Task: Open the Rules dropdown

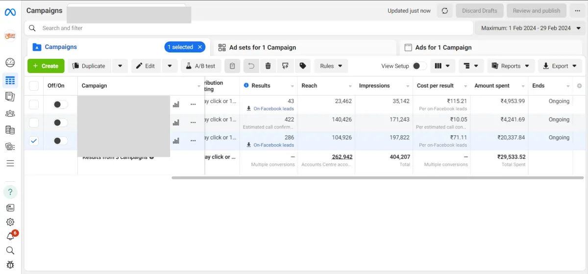Action: coord(331,66)
